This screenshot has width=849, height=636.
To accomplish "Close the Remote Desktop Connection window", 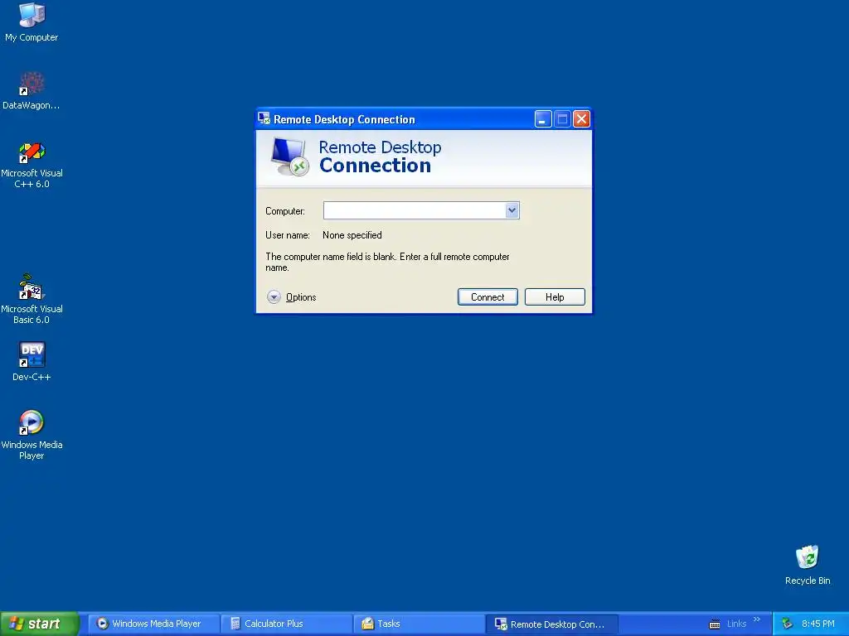I will pyautogui.click(x=581, y=118).
